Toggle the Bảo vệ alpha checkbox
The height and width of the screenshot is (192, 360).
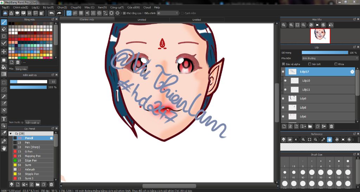[284, 64]
